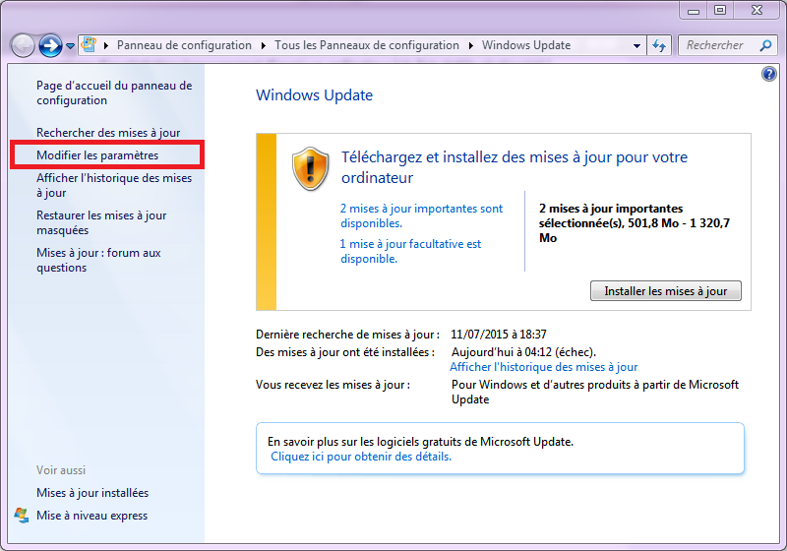Click Installer les mises à jour button
787x551 pixels.
[666, 291]
